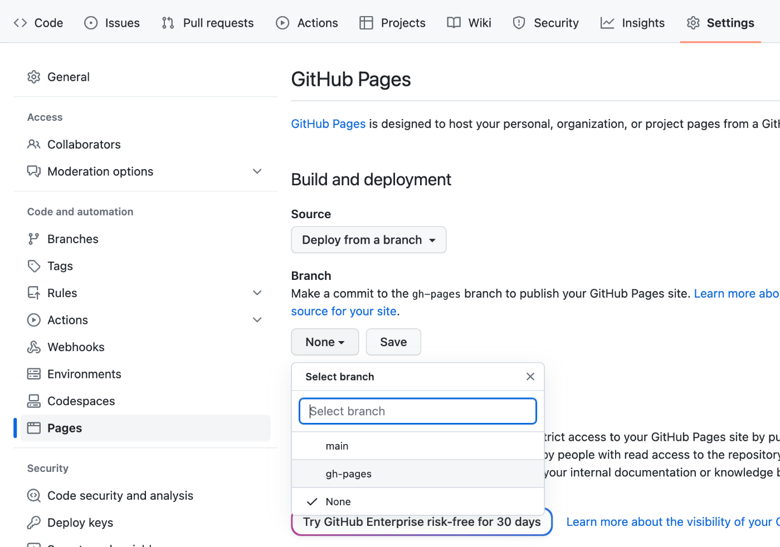780x547 pixels.
Task: Click the Settings gear icon in top nav
Action: click(693, 23)
